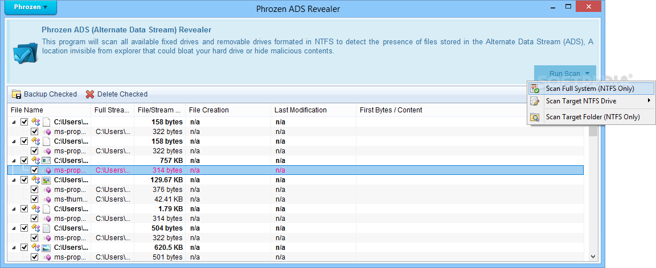Uncheck the checkbox of the 504 bytes file row
656x268 pixels.
click(x=24, y=228)
